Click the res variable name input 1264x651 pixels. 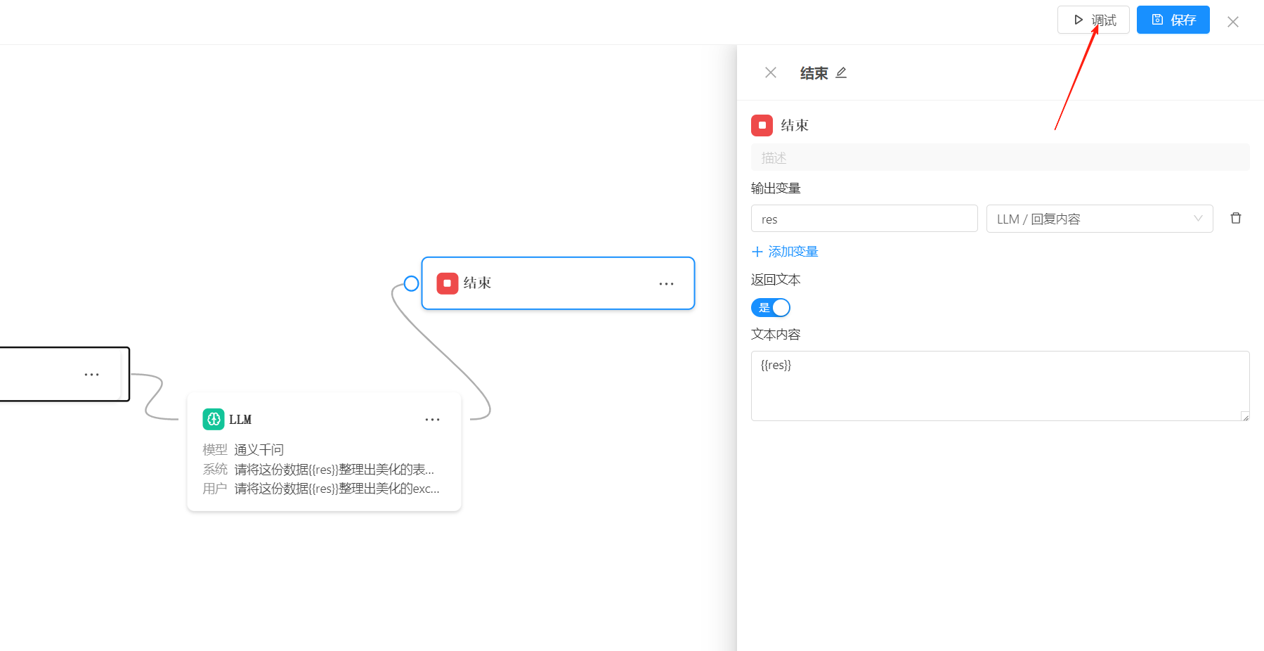click(x=864, y=219)
